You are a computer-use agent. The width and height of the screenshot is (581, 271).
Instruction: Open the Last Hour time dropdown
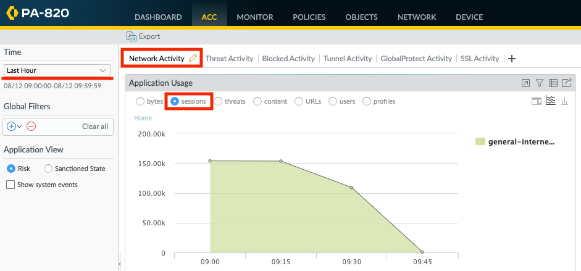tap(56, 70)
